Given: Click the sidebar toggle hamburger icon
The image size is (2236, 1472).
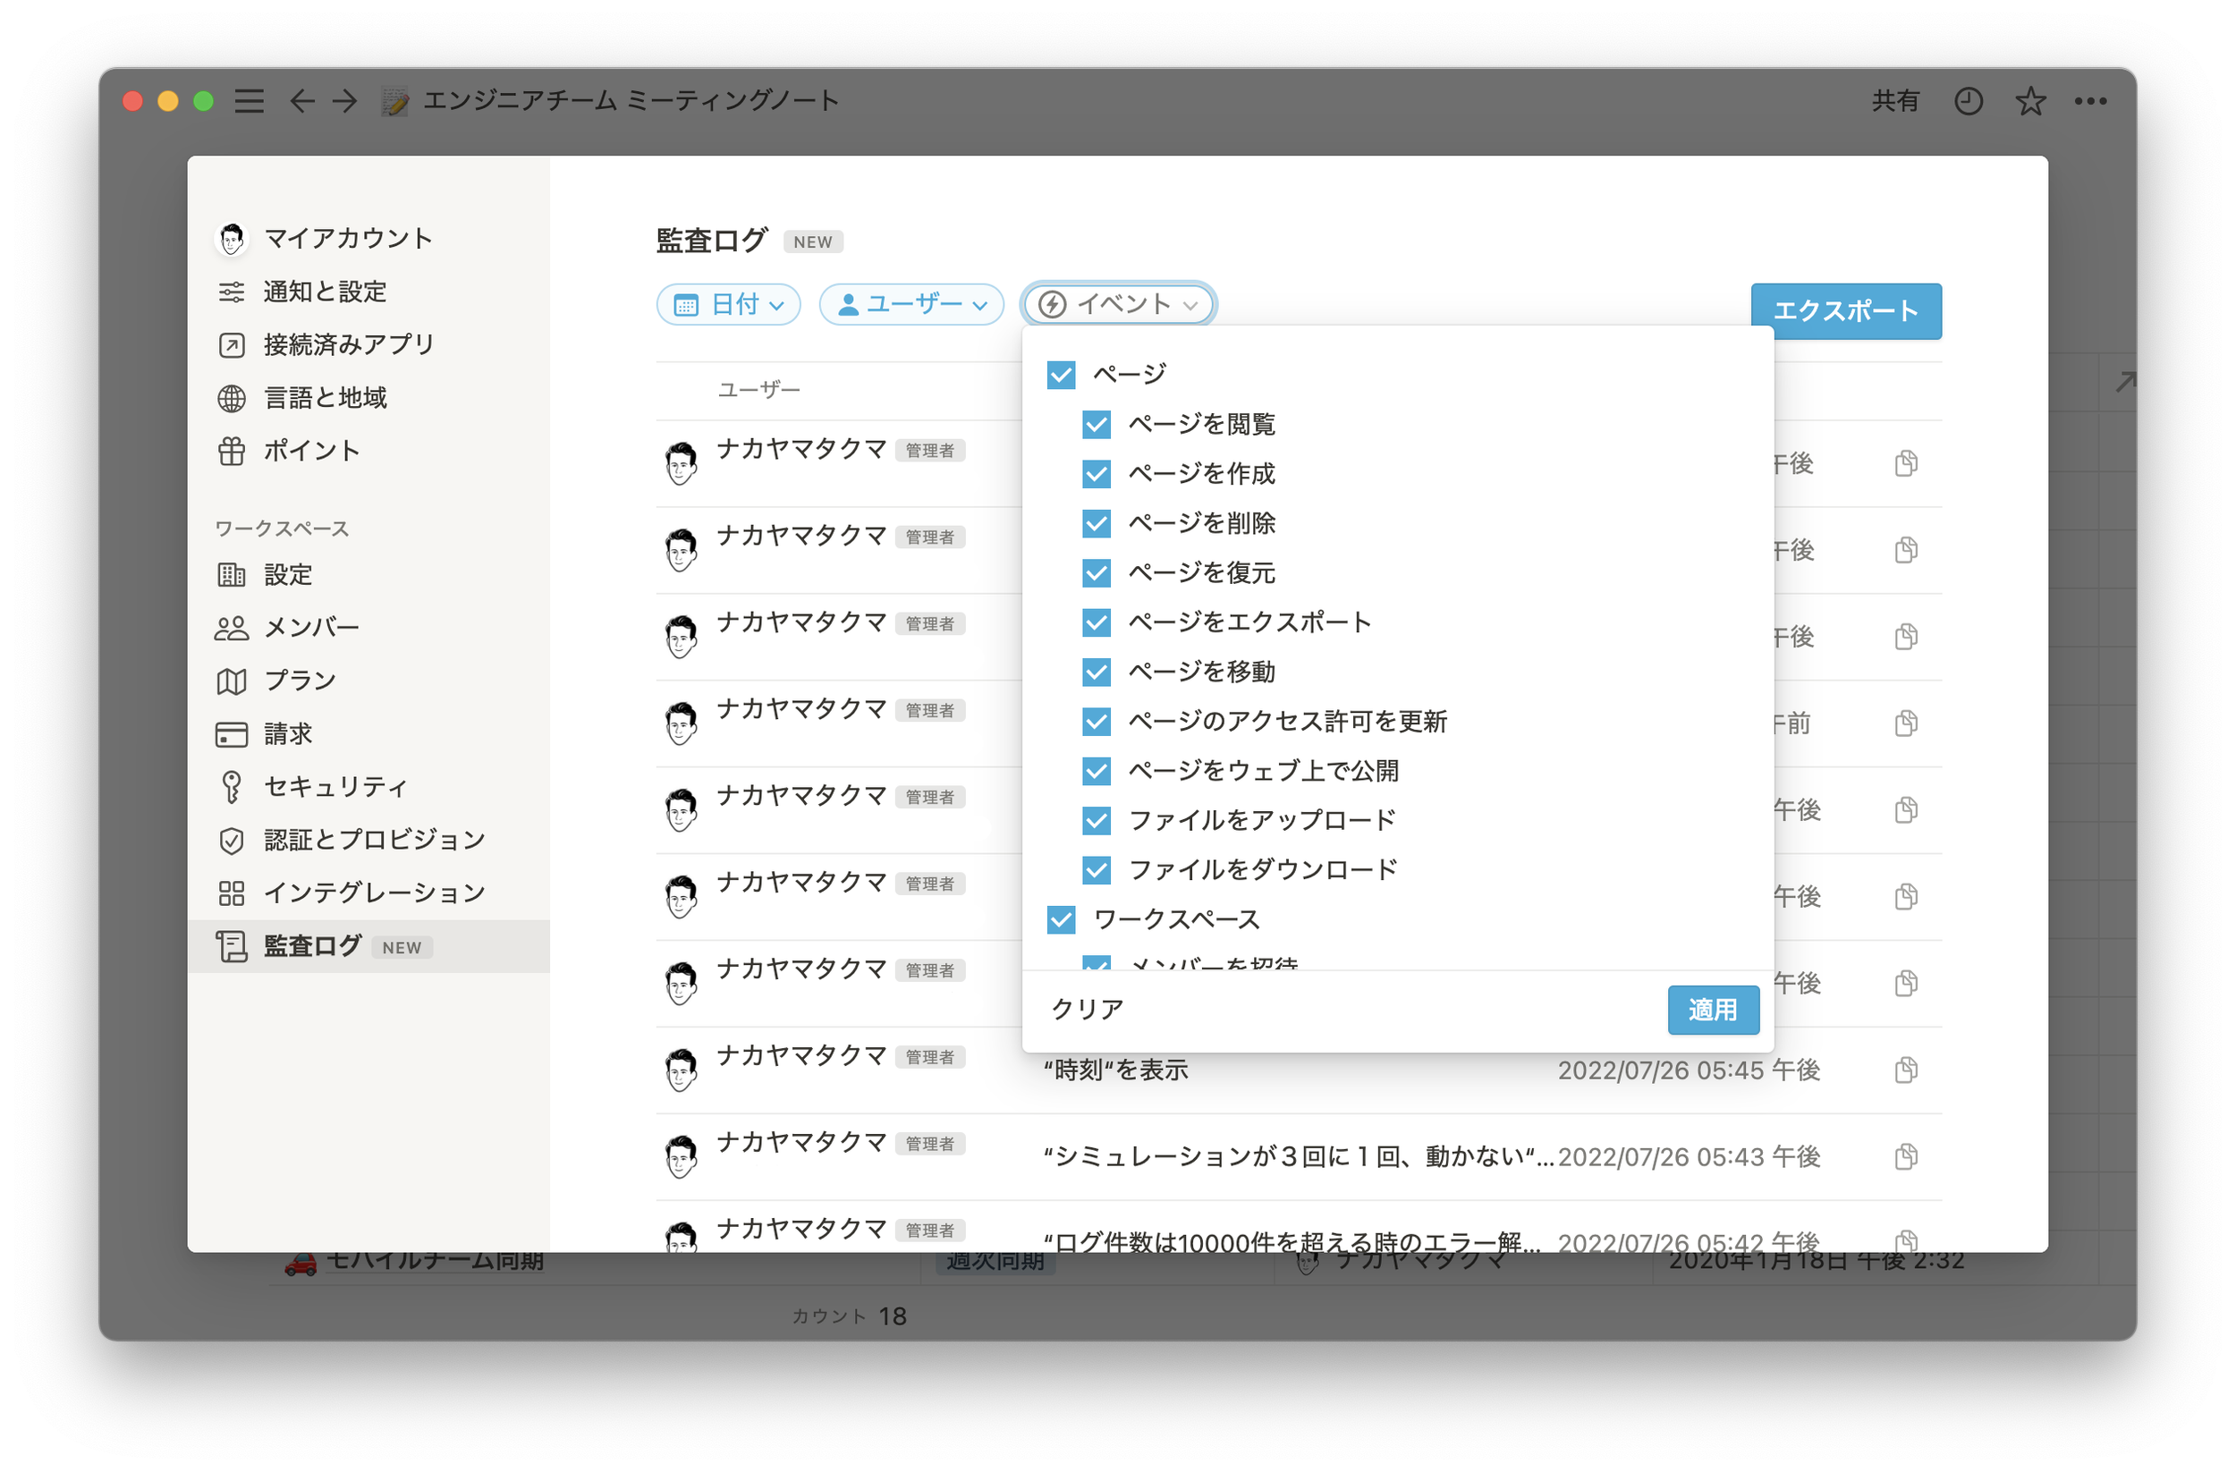Looking at the screenshot, I should (249, 100).
